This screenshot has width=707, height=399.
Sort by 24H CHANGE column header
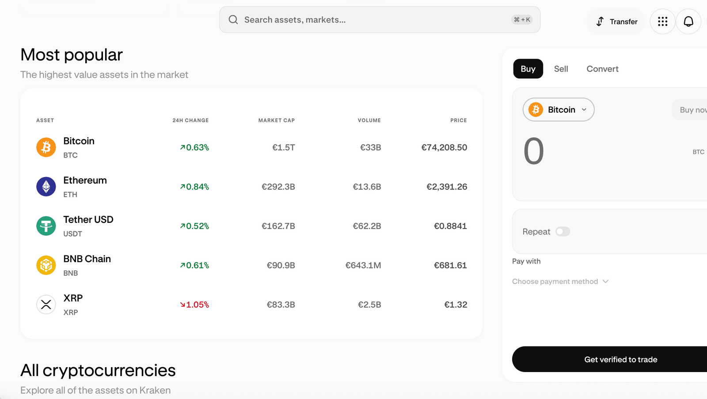190,120
